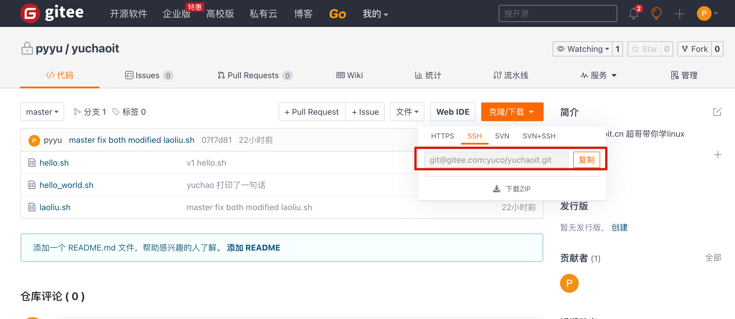735x319 pixels.
Task: Click the edit icon beside 简介
Action: click(x=717, y=112)
